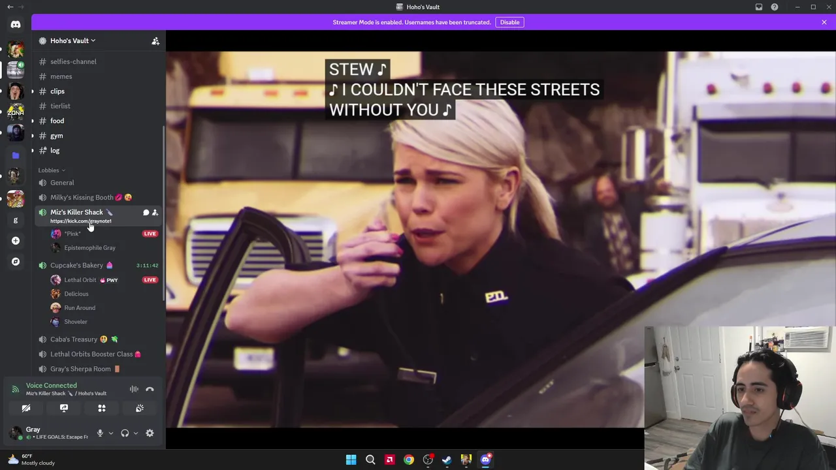Share your screen icon
The image size is (836, 470).
[64, 408]
